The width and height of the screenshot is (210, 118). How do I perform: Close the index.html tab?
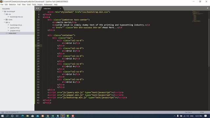click(60, 9)
